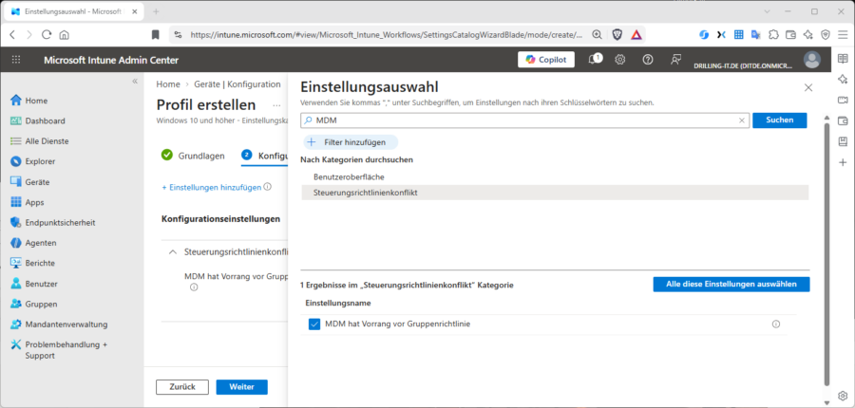Collapse the Steuerungsrichtlinienkonflikt section chevron

point(173,252)
